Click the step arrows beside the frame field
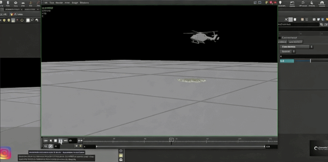 [80, 141]
